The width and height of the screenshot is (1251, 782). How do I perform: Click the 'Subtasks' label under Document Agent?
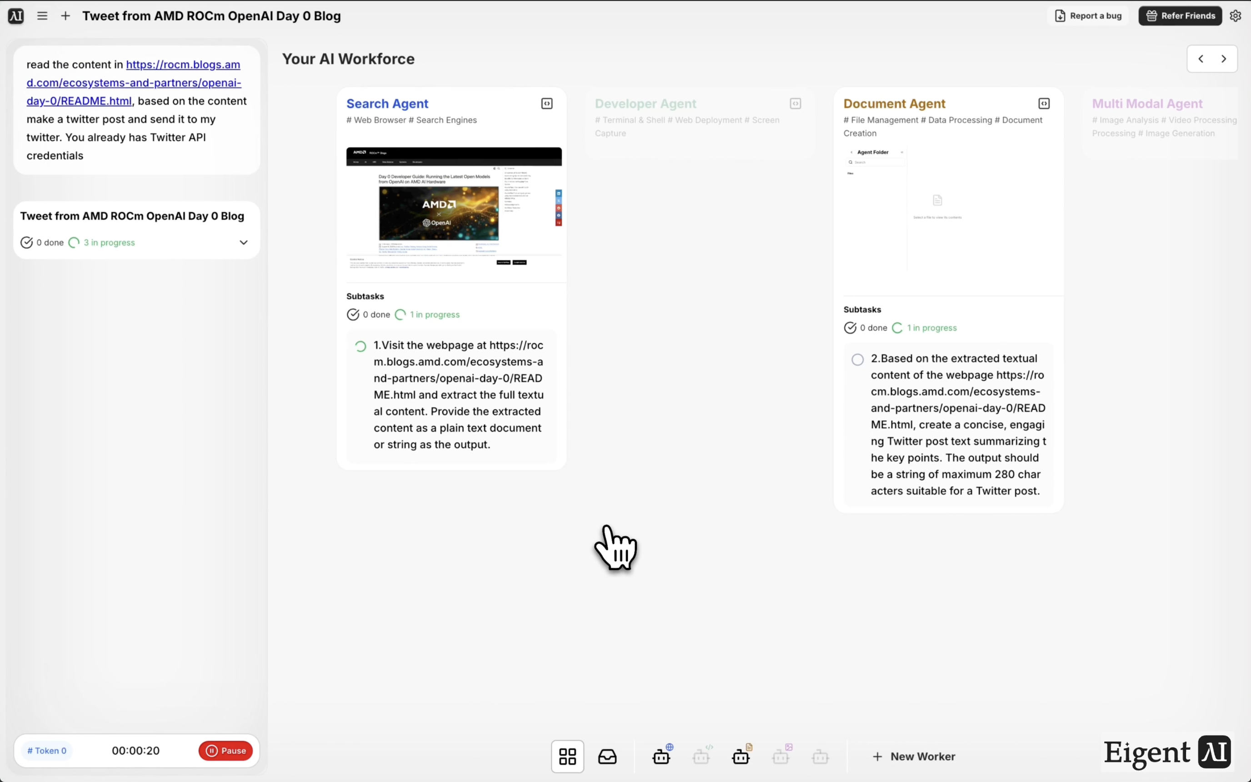(862, 310)
